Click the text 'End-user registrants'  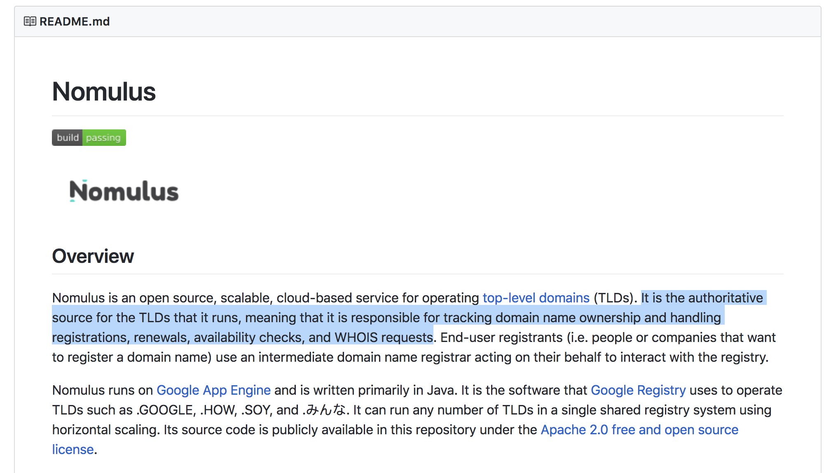click(501, 337)
